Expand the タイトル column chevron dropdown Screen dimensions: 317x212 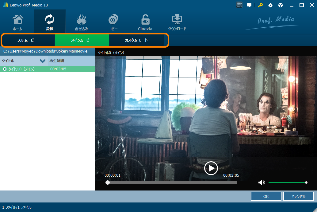click(x=43, y=61)
